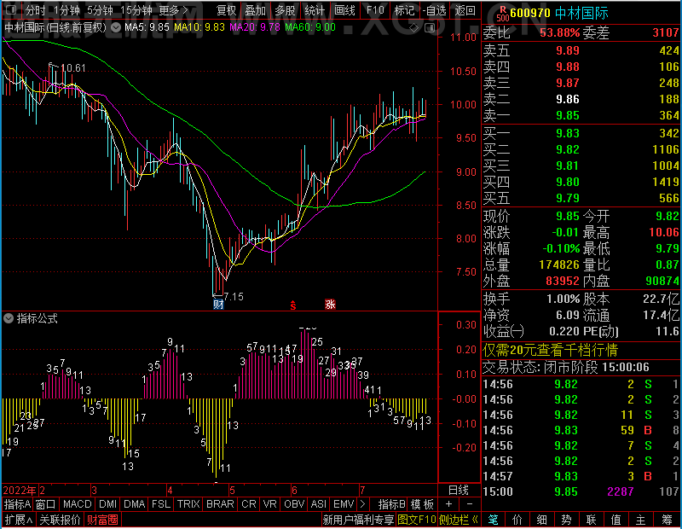This screenshot has height=529, width=682.
Task: Click the red S marker under the chart
Action: tap(293, 305)
